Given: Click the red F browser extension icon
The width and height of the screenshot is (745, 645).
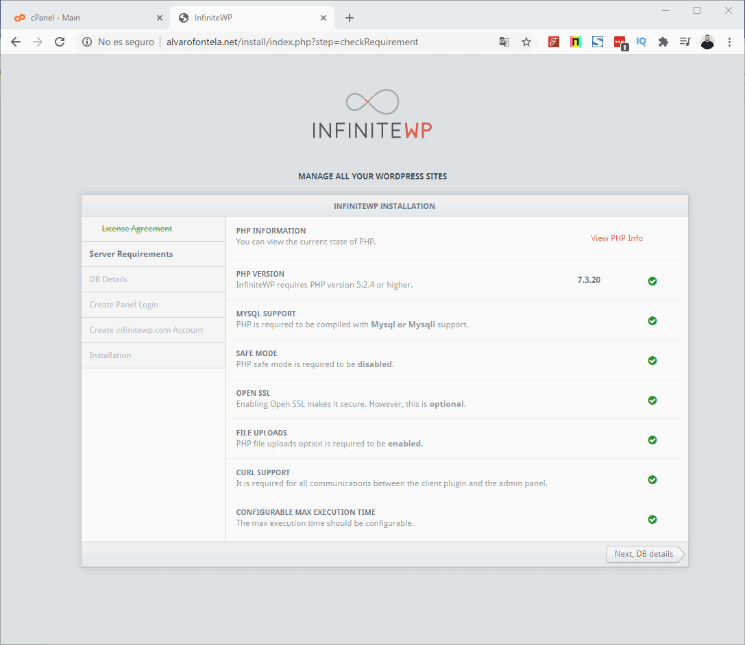Looking at the screenshot, I should [553, 42].
